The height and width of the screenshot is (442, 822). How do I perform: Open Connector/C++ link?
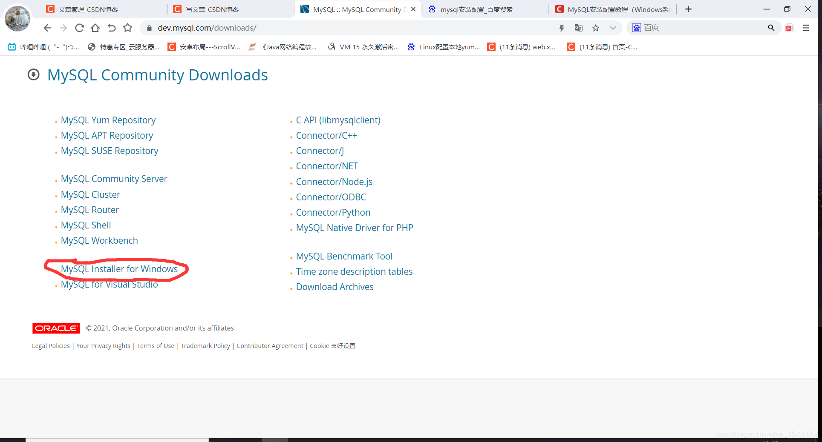tap(327, 135)
